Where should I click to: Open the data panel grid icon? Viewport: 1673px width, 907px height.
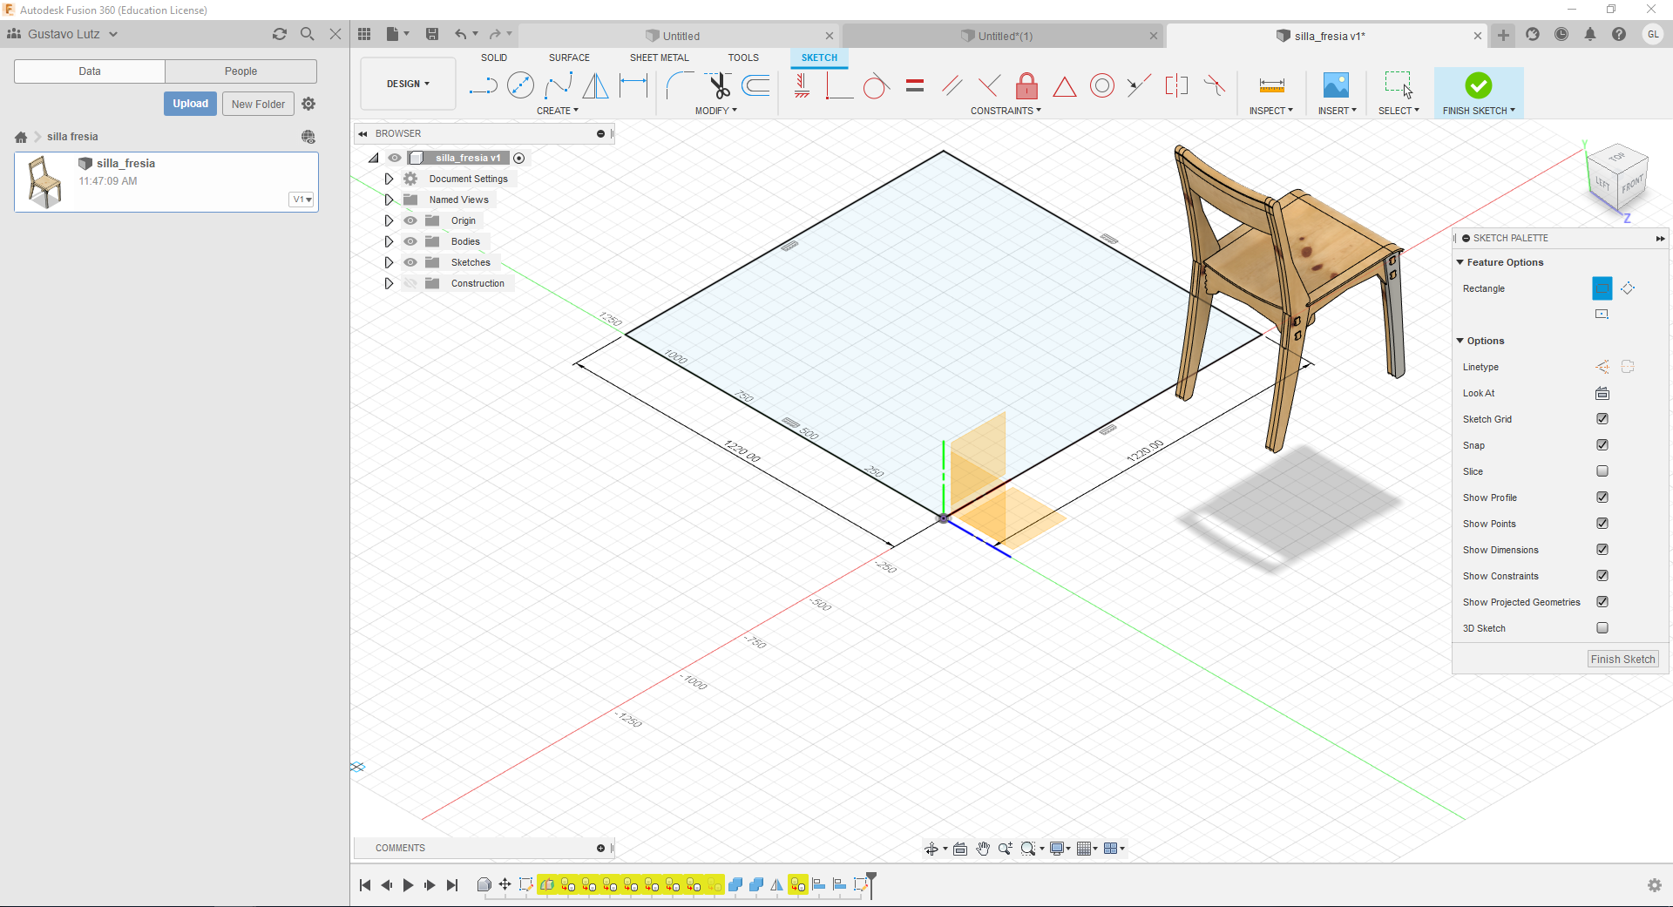(x=364, y=34)
